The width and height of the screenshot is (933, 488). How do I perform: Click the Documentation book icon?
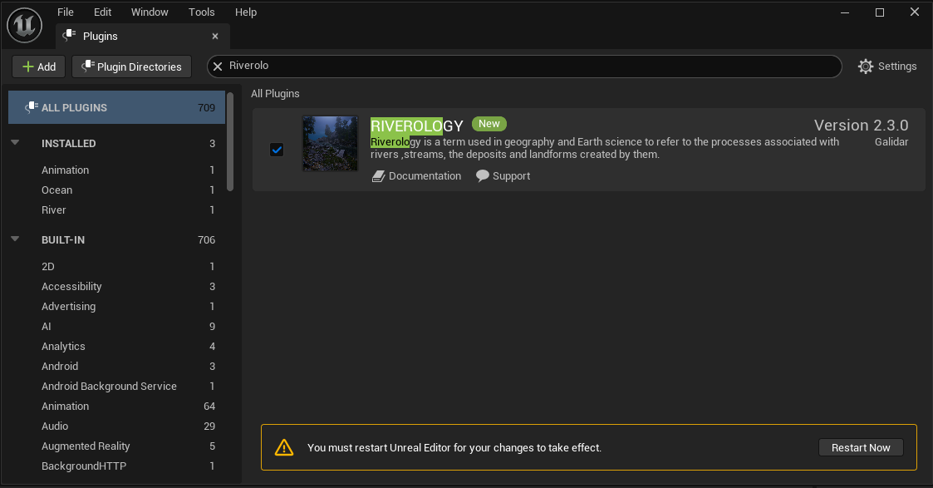coord(379,176)
